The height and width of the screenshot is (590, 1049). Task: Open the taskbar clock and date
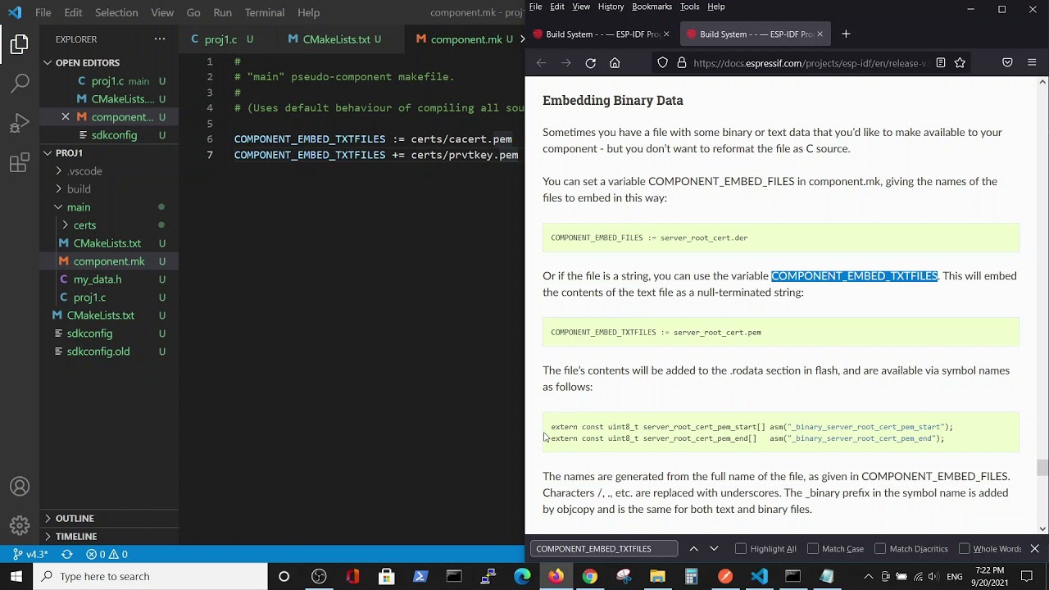[990, 577]
